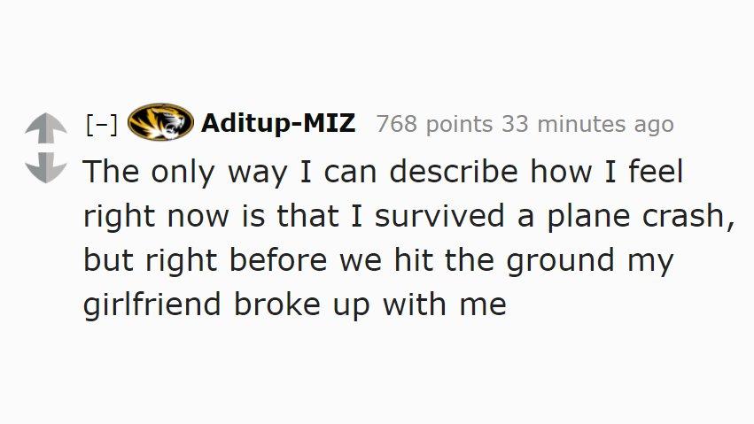The width and height of the screenshot is (754, 424).
Task: Collapse the comment with the [–] toggle
Action: 102,125
